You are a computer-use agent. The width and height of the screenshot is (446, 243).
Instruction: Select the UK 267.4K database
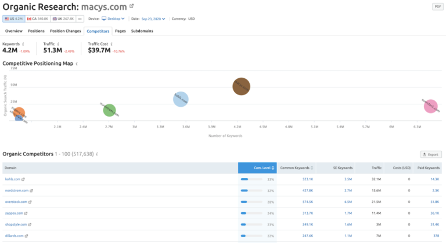[63, 19]
